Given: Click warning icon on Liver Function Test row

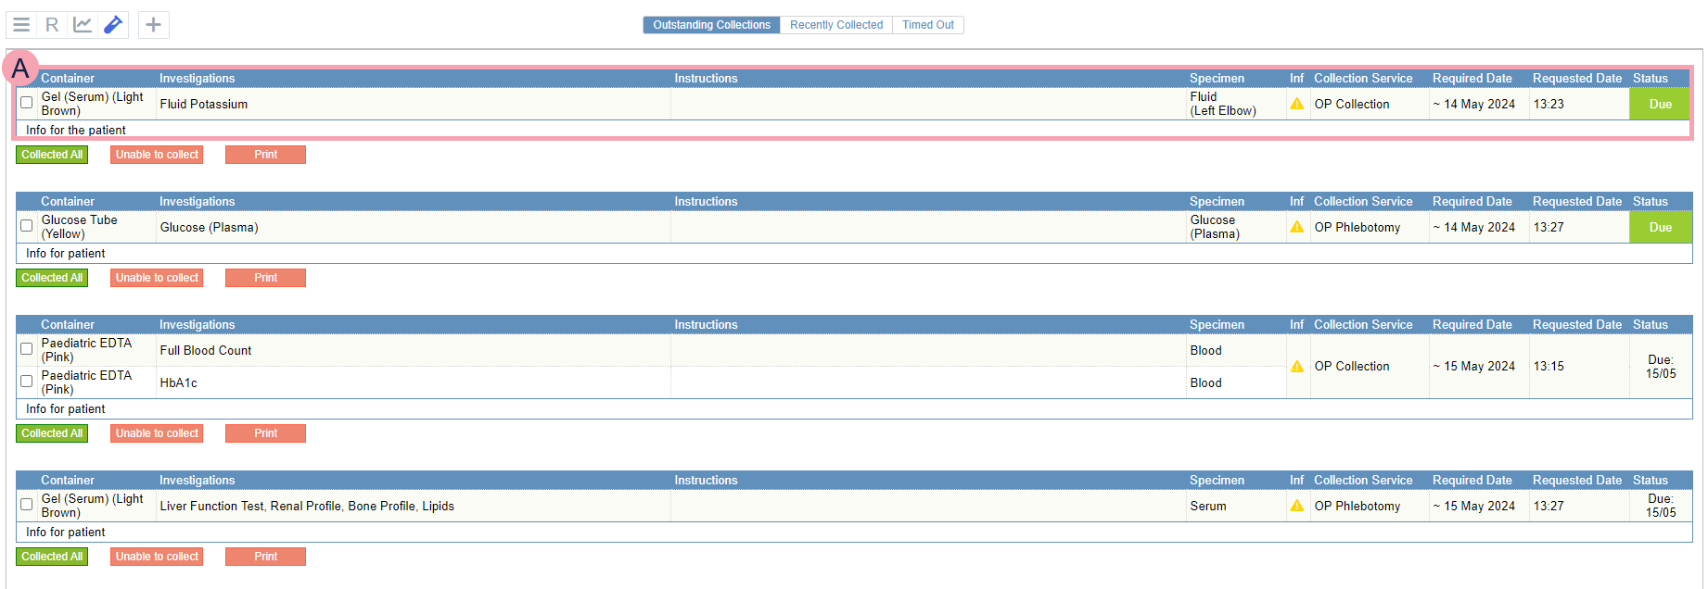Looking at the screenshot, I should [1296, 506].
